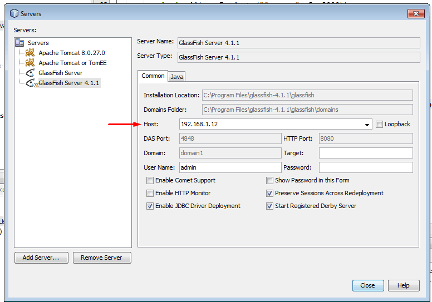432x302 pixels.
Task: Click the Apache Tomcat 8.0.27.0 cat icon
Action: (30, 53)
